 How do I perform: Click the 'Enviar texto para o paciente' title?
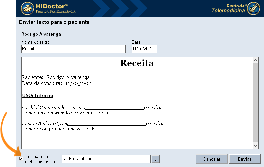[x=54, y=22]
